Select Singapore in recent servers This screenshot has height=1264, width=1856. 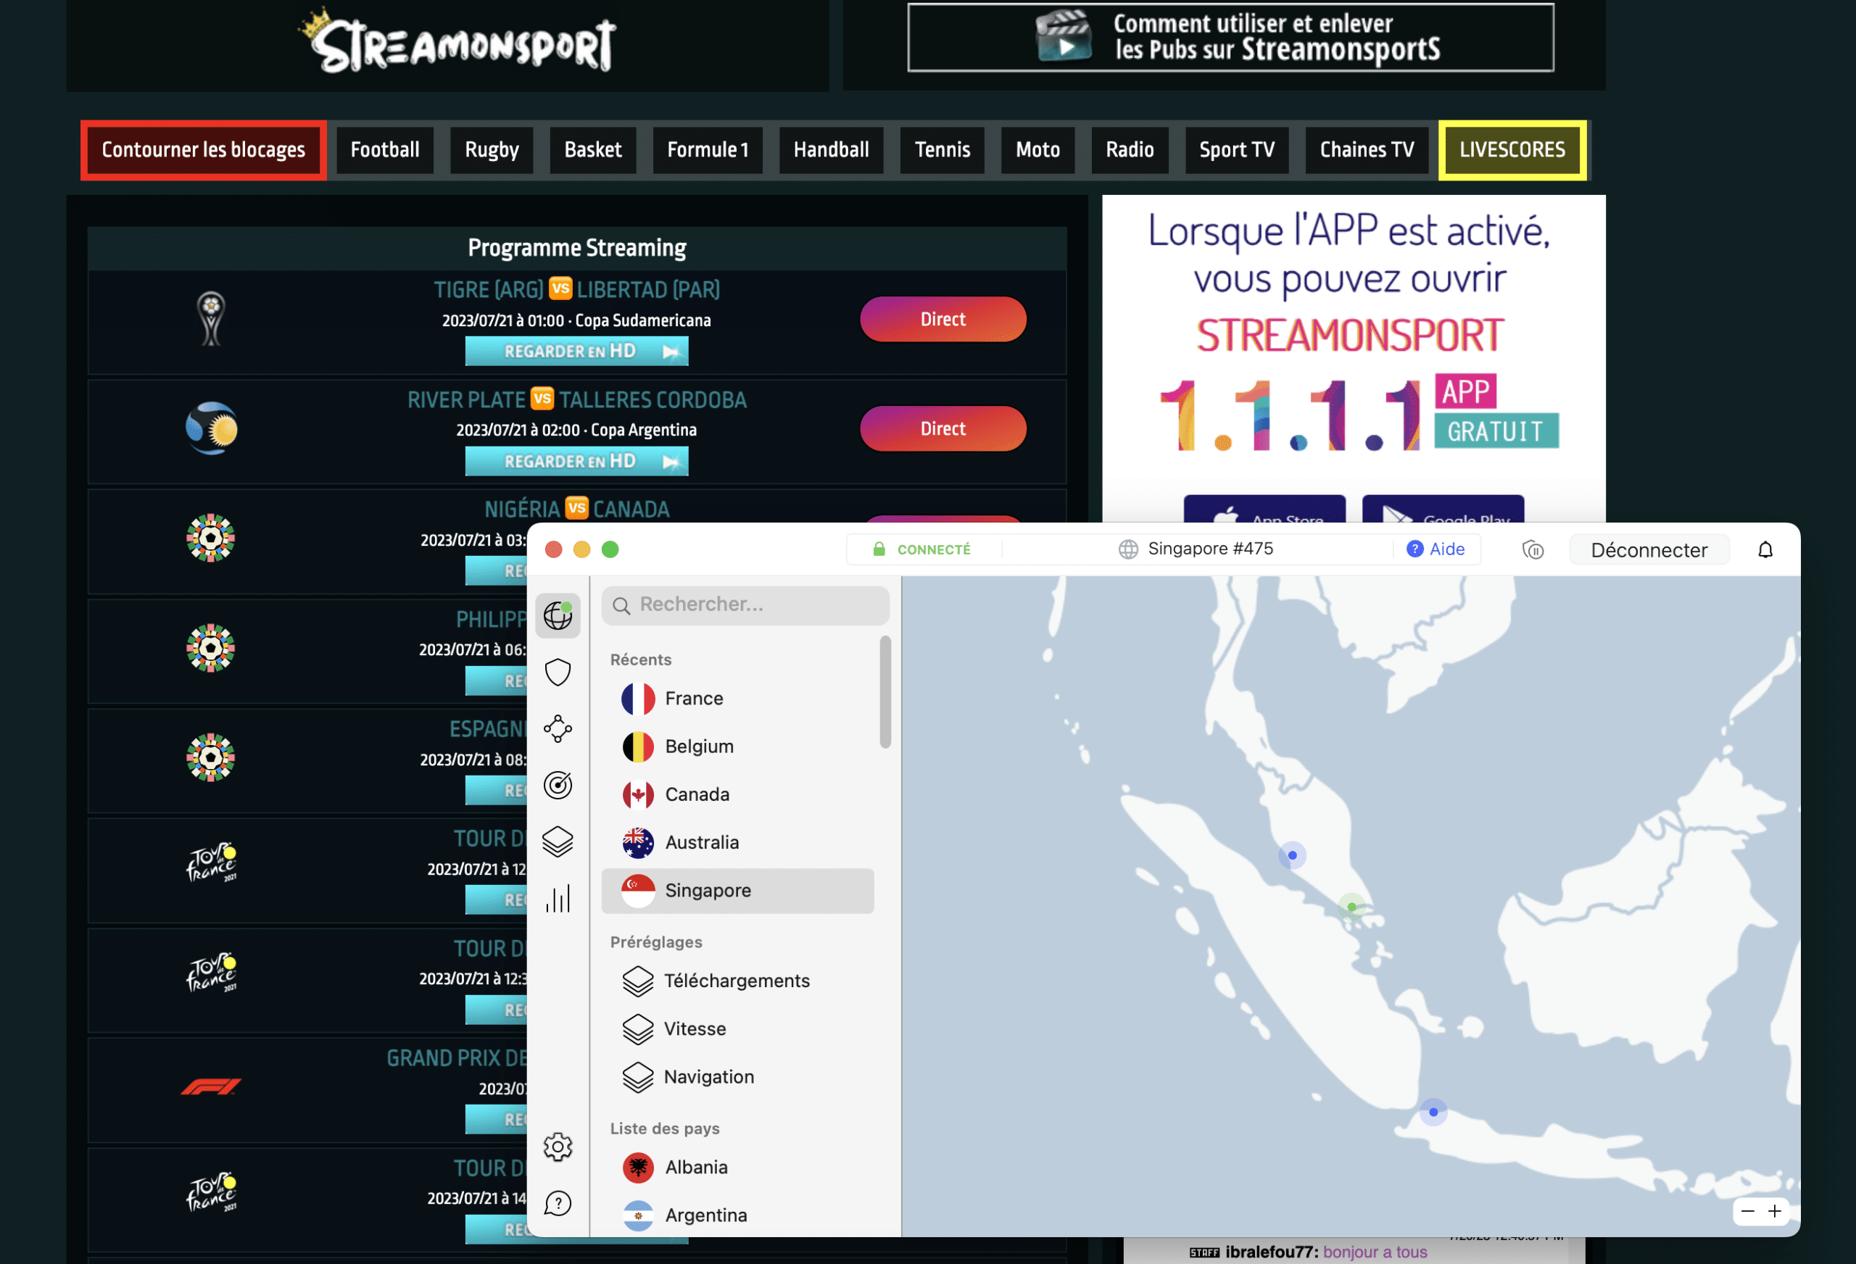[737, 890]
